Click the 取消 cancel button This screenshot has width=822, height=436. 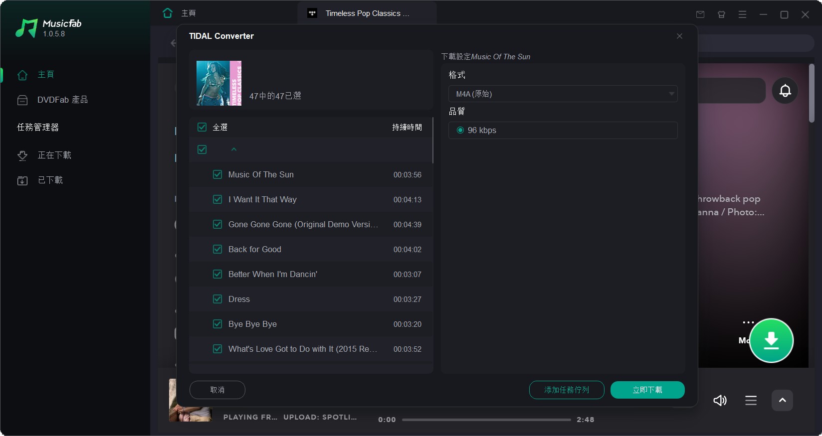point(217,390)
